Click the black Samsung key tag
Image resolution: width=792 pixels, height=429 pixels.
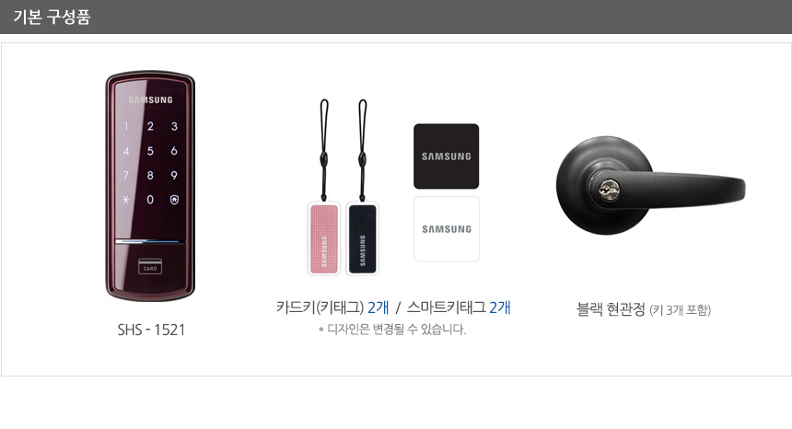[x=362, y=238]
